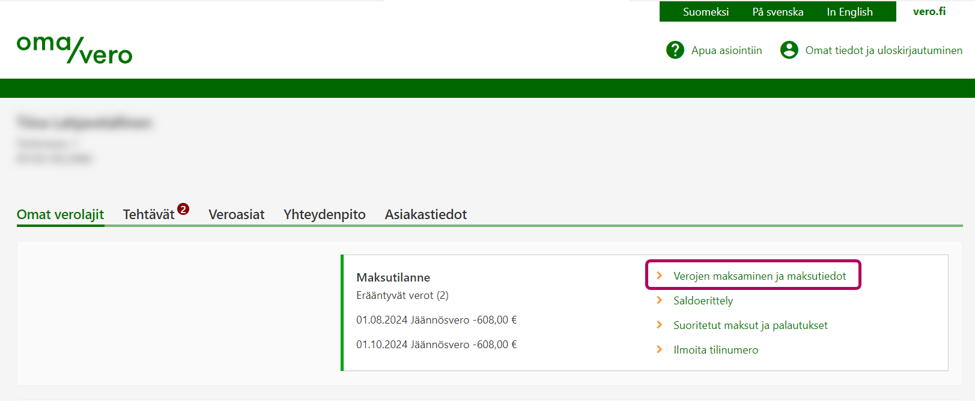Switch language to Suomeksi
This screenshot has height=401, width=975.
705,12
